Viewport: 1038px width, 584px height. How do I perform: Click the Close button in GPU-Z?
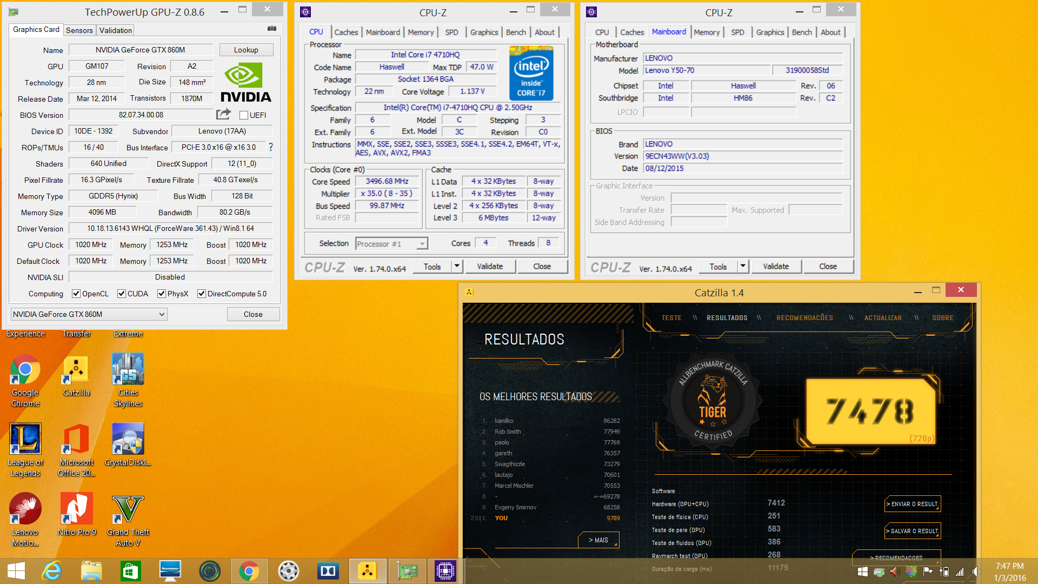253,314
